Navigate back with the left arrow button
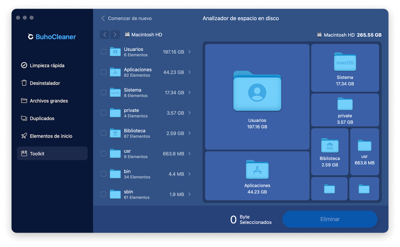 105,34
